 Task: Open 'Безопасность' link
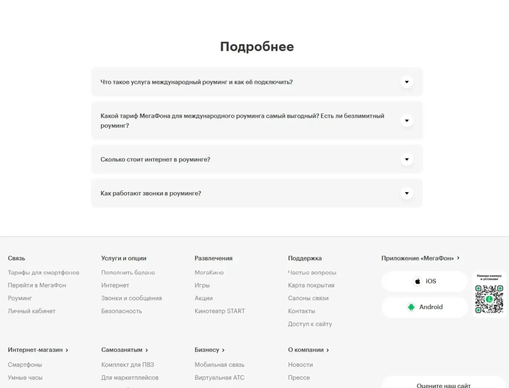(122, 311)
